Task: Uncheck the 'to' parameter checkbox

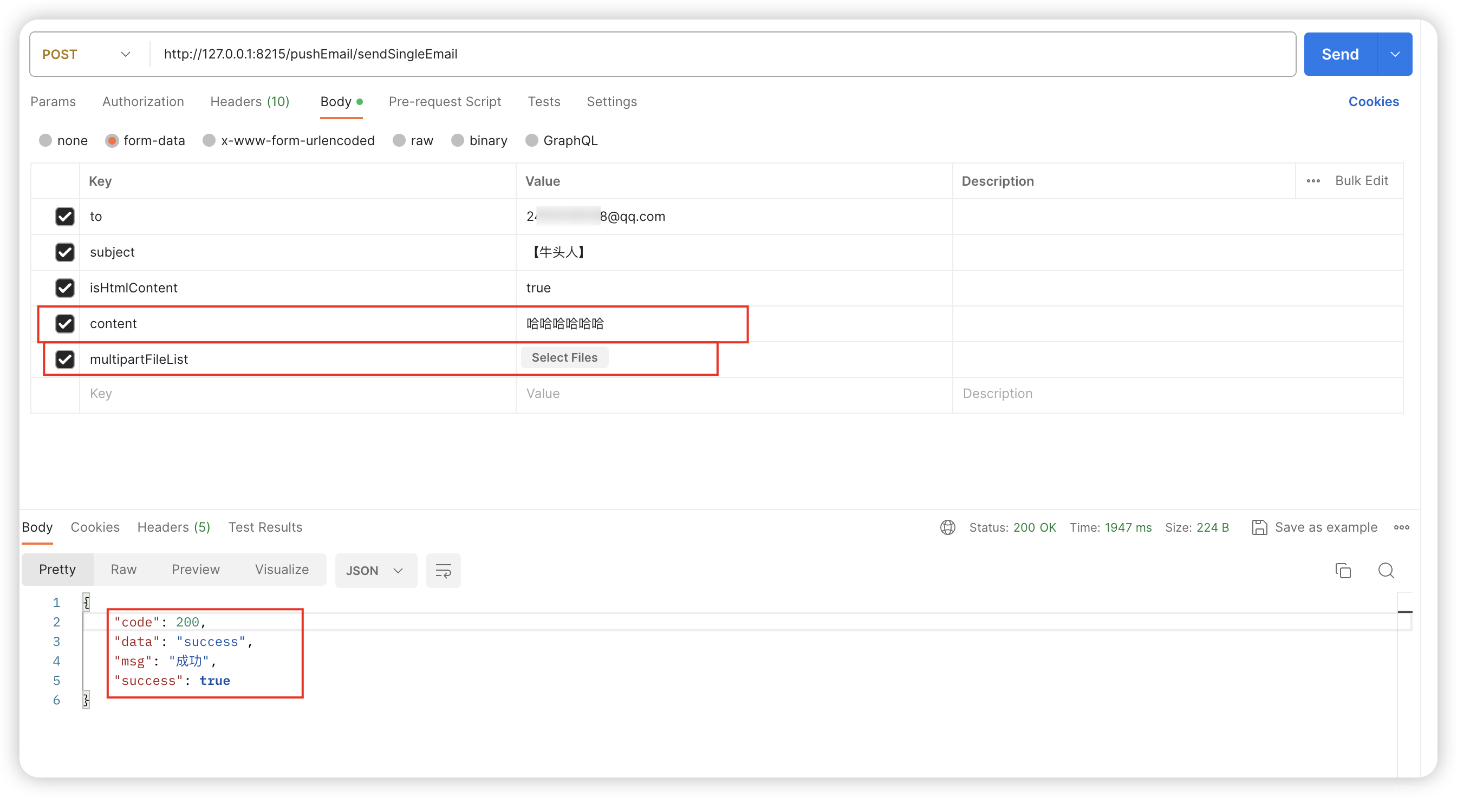Action: click(x=65, y=217)
